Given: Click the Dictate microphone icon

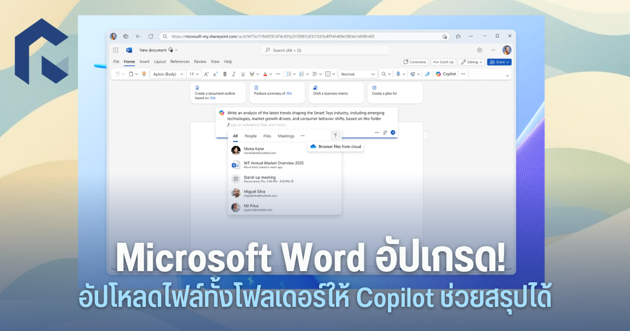Looking at the screenshot, I should 398,74.
